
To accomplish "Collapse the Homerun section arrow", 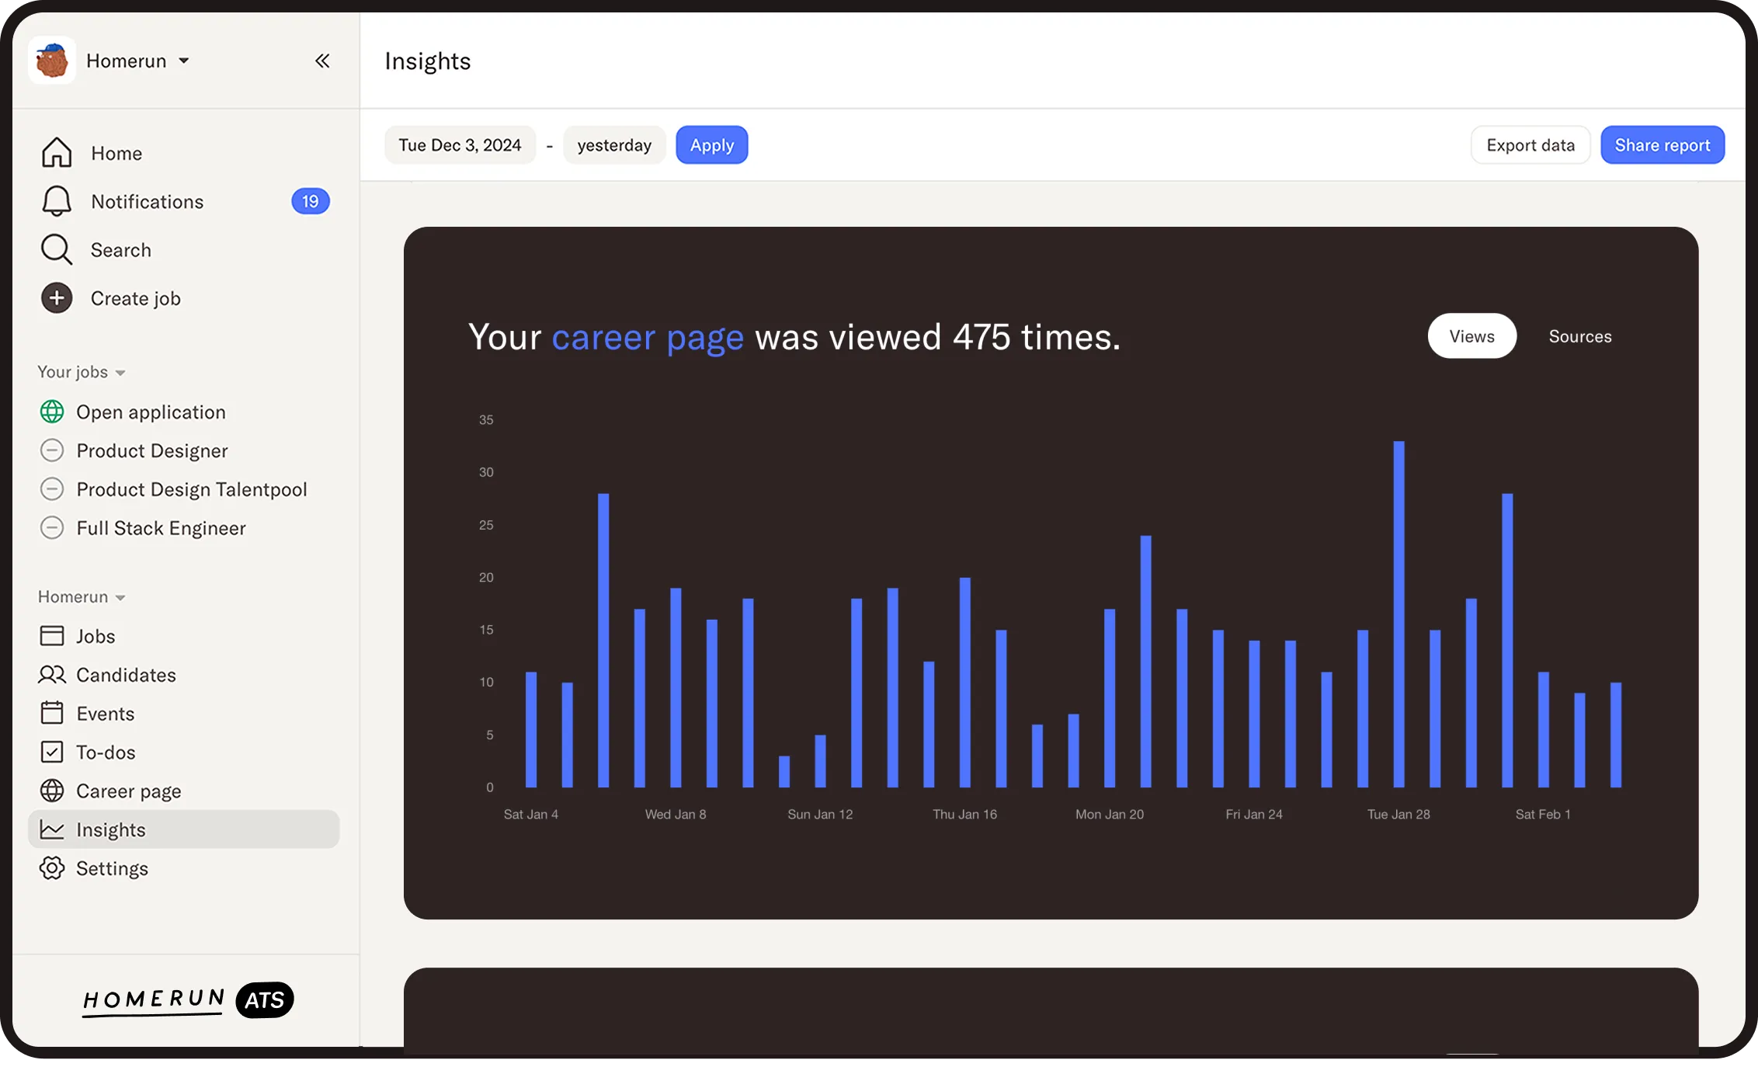I will pos(120,597).
